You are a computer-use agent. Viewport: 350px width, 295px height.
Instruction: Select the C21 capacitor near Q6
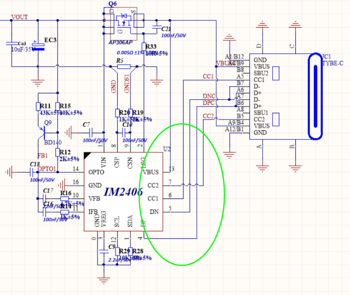click(157, 27)
